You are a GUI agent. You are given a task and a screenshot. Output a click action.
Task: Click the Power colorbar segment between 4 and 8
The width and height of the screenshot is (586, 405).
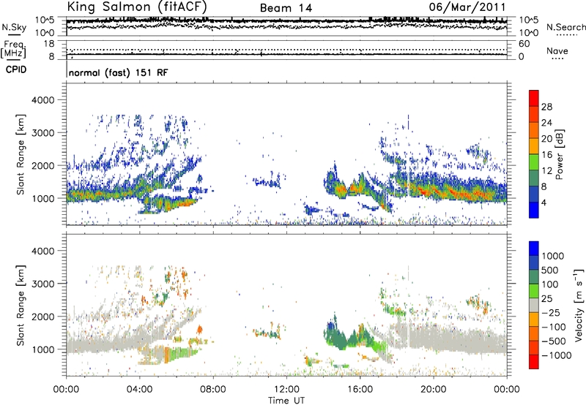pyautogui.click(x=534, y=194)
